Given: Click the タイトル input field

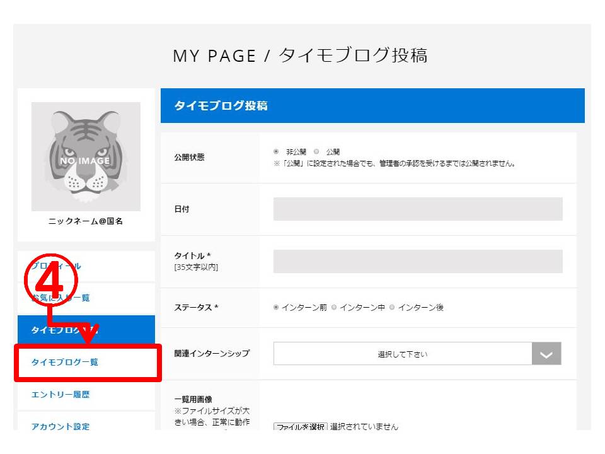Looking at the screenshot, I should (x=418, y=261).
